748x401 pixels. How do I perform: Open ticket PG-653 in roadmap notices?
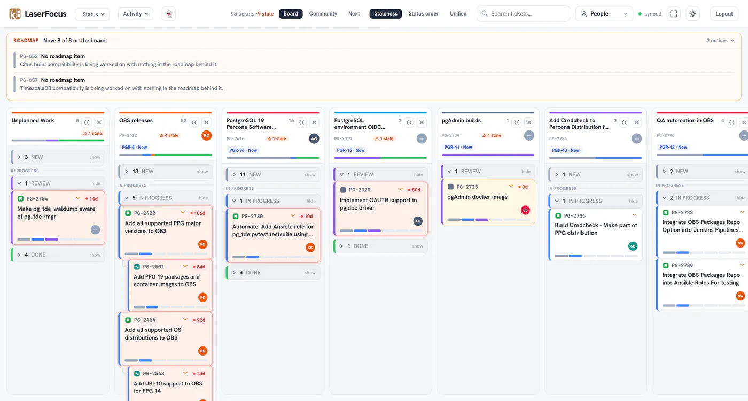29,56
